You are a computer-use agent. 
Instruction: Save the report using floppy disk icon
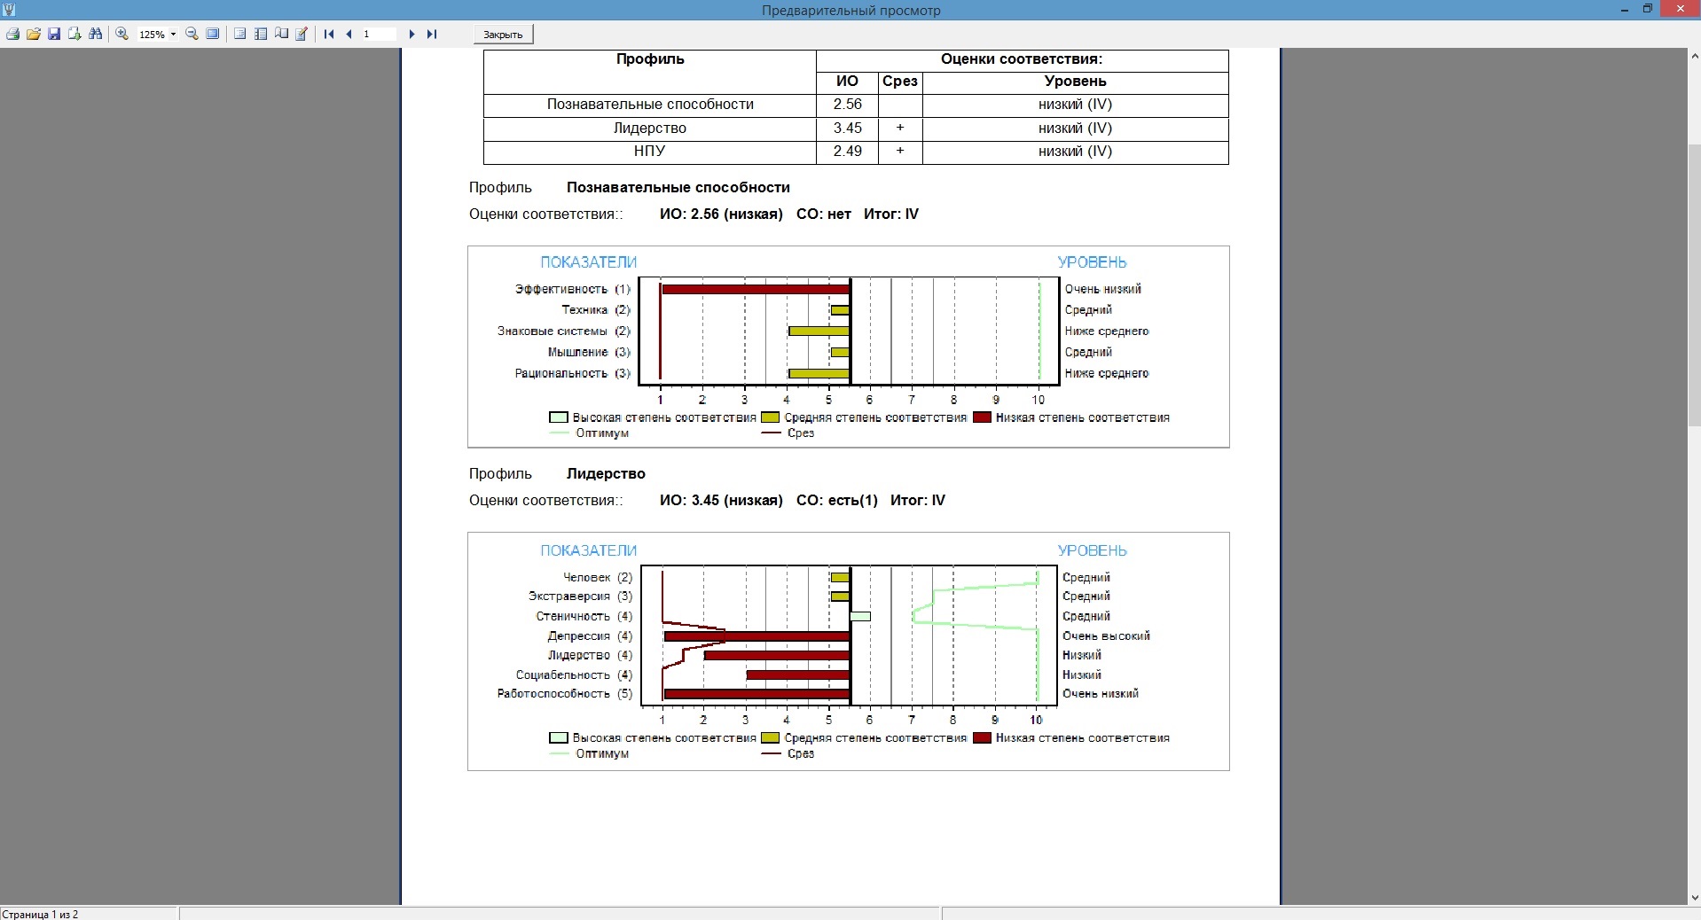[54, 34]
